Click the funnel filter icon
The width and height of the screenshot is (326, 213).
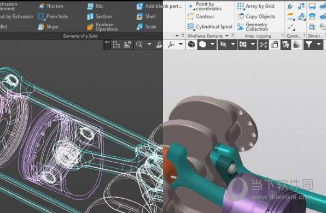click(x=308, y=44)
